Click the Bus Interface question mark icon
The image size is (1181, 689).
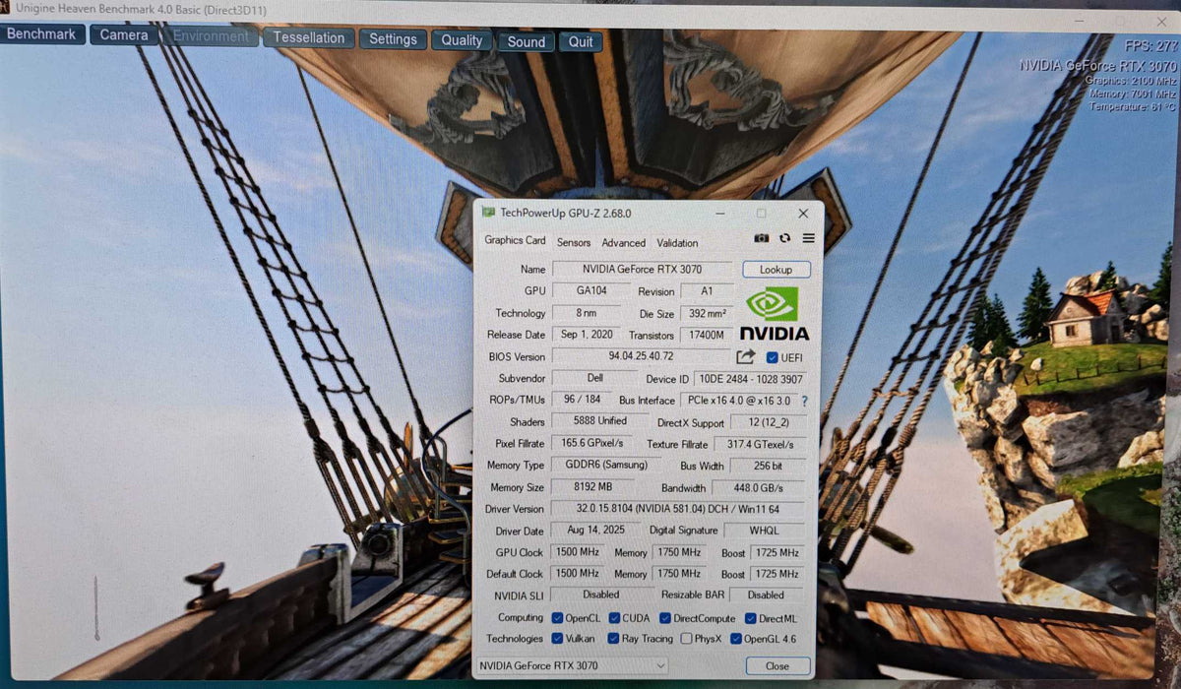click(804, 401)
